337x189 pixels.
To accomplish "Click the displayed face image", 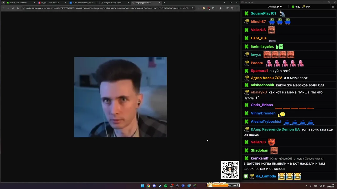I will pyautogui.click(x=120, y=97).
